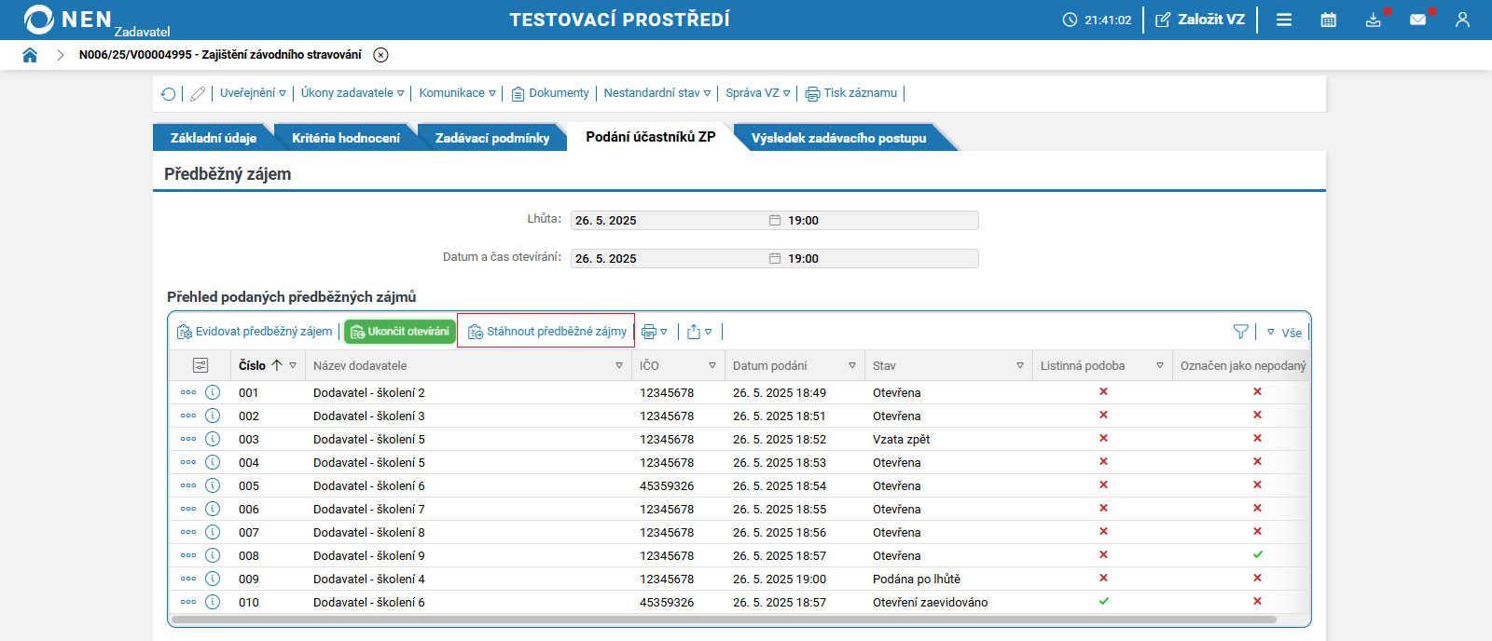
Task: Open the user profile icon
Action: [x=1462, y=20]
